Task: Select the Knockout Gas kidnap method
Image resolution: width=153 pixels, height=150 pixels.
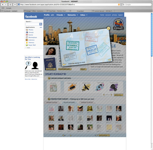Action: click(114, 87)
